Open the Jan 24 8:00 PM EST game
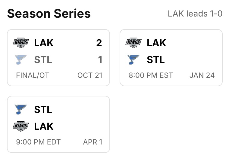Image resolution: width=229 pixels, height=158 pixels. pyautogui.click(x=171, y=58)
